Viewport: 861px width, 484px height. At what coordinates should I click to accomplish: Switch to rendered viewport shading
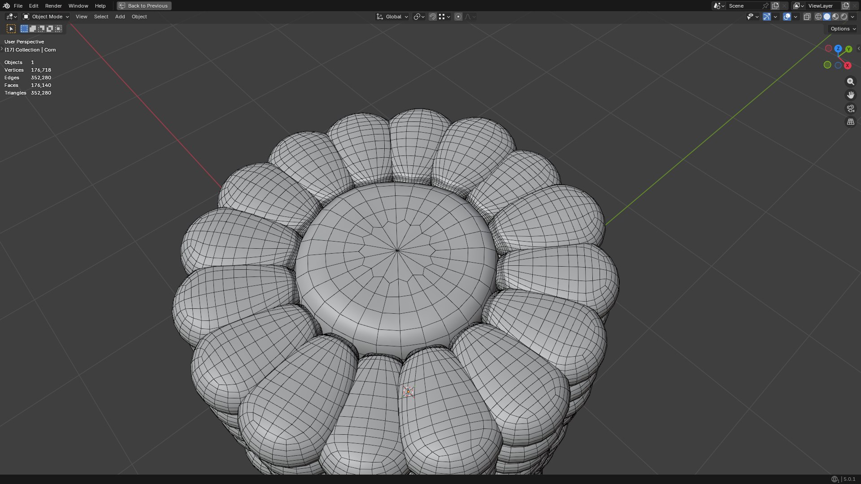pos(844,17)
